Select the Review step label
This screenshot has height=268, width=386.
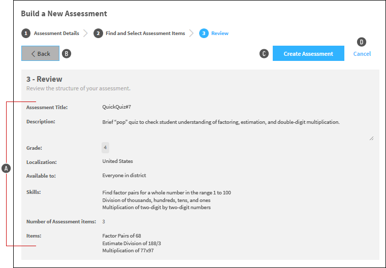click(220, 33)
